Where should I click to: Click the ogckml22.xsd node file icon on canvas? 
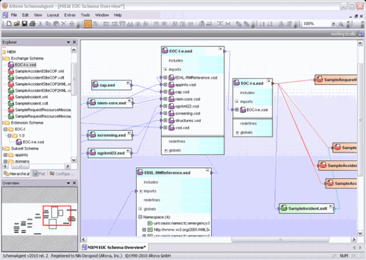click(x=93, y=153)
